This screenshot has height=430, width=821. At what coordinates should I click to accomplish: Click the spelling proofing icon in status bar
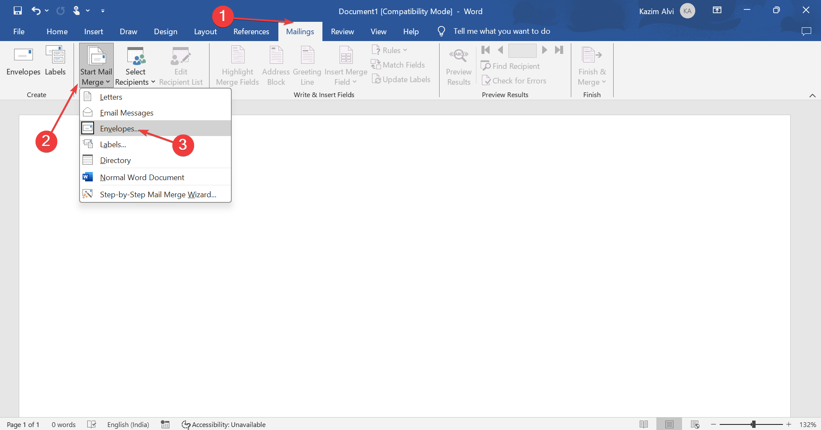coord(92,424)
